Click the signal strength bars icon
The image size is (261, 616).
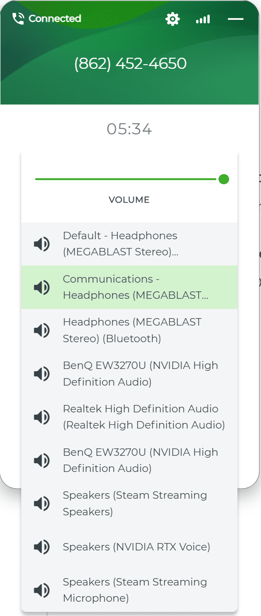coord(203,19)
